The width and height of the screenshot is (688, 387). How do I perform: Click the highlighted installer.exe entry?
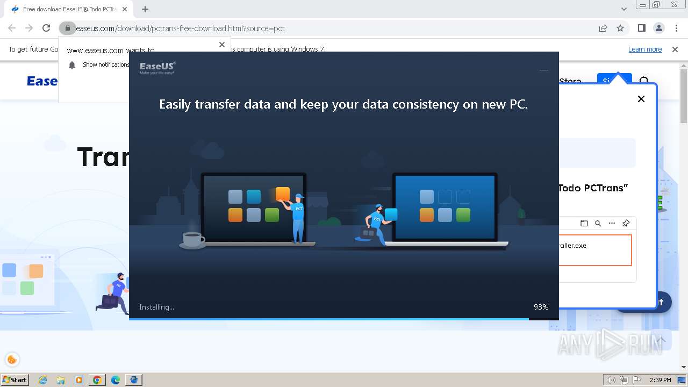pyautogui.click(x=595, y=249)
